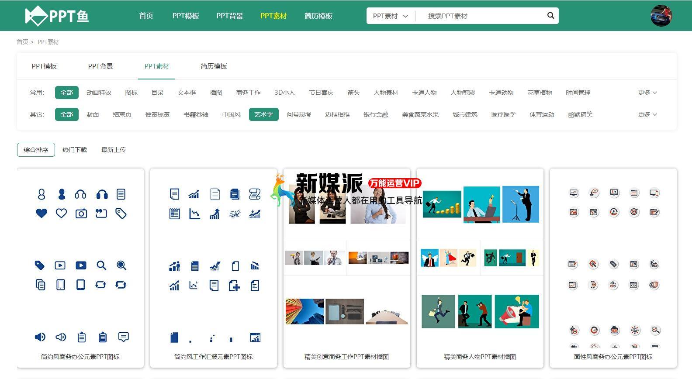
Task: Filter by 图标 category
Action: pyautogui.click(x=131, y=93)
